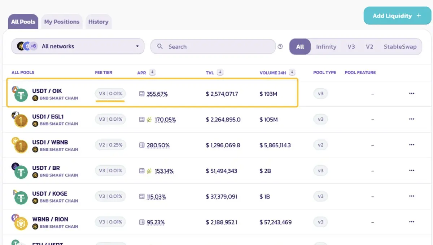Click the 115.03% APR value
Image resolution: width=433 pixels, height=245 pixels.
(156, 197)
